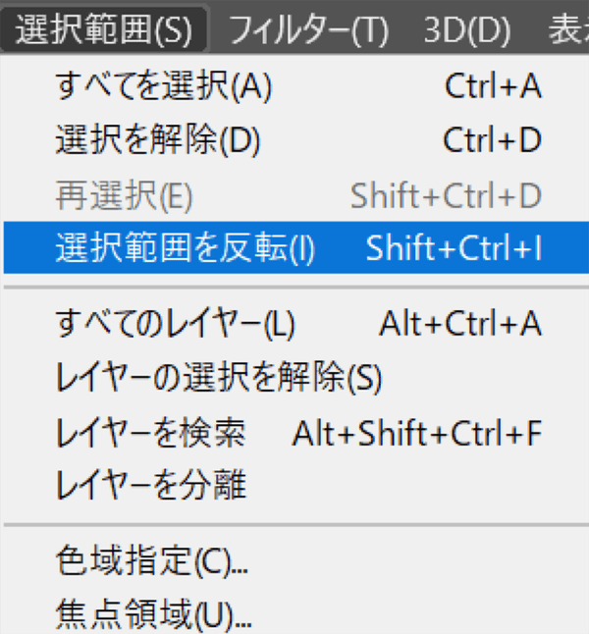
Task: Click the Shift+Ctrl+I shortcut text
Action: (454, 248)
